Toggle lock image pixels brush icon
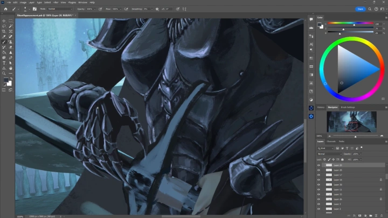Viewport: 388px width, 218px height. click(x=329, y=160)
